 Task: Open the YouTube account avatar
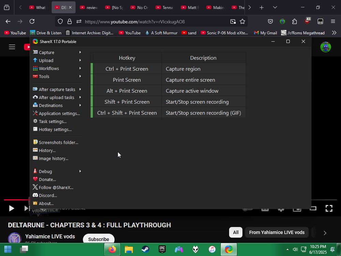pos(326,47)
